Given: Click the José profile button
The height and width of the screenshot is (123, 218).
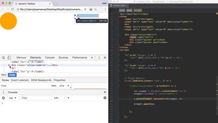Looking at the screenshot, I should point(104,3).
